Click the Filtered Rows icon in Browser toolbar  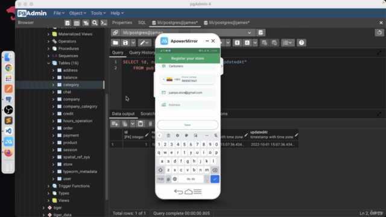pos(86,23)
